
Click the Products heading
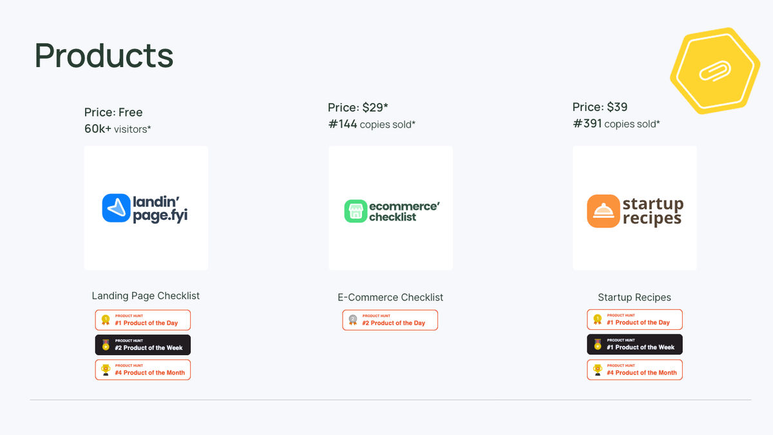click(x=104, y=55)
